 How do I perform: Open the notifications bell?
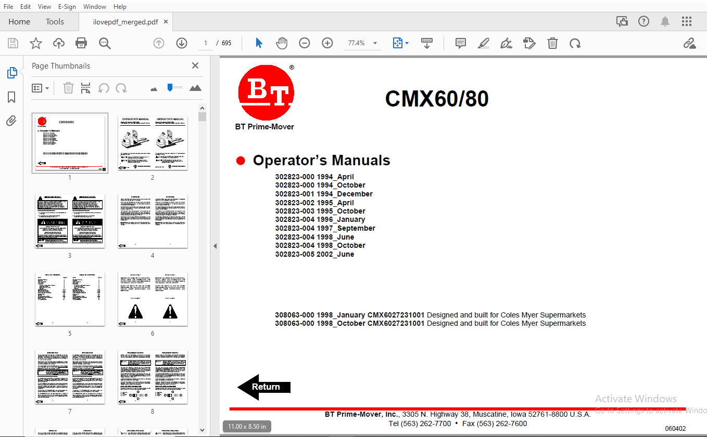[665, 21]
